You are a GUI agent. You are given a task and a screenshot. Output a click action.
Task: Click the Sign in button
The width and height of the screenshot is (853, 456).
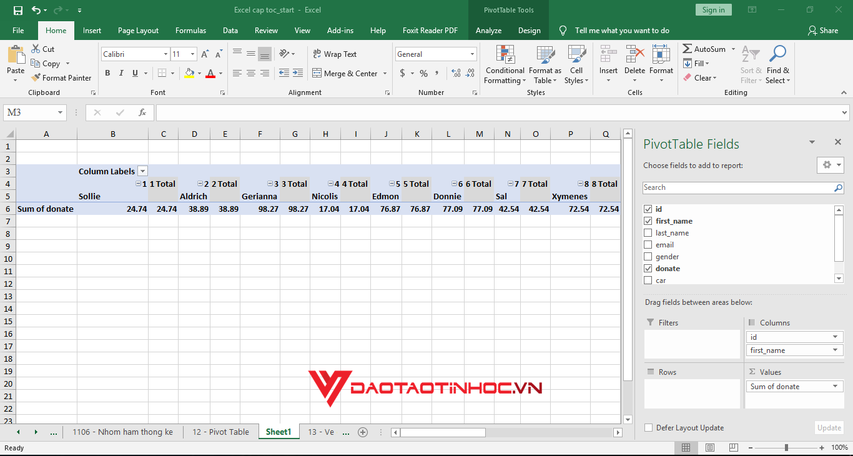(713, 10)
